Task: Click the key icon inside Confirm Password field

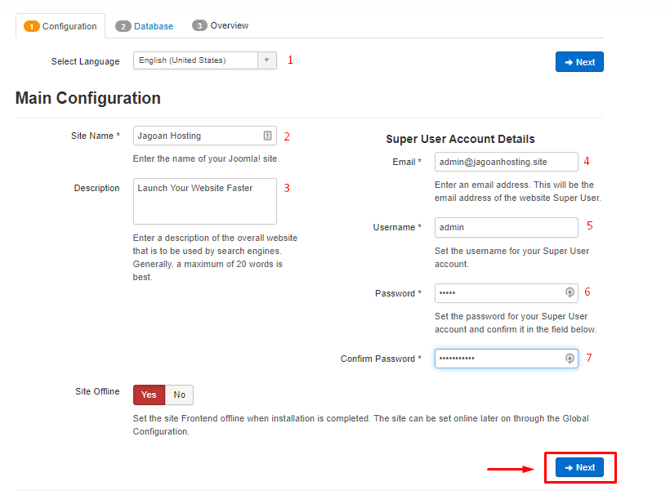Action: 569,359
